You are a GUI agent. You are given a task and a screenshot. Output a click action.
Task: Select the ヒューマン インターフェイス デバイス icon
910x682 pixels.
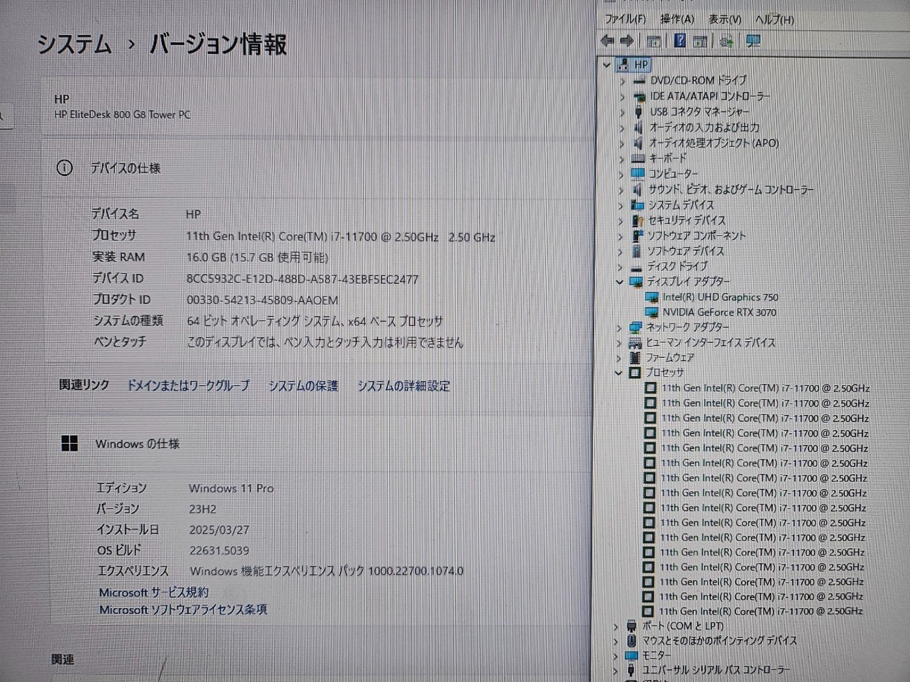tap(635, 343)
